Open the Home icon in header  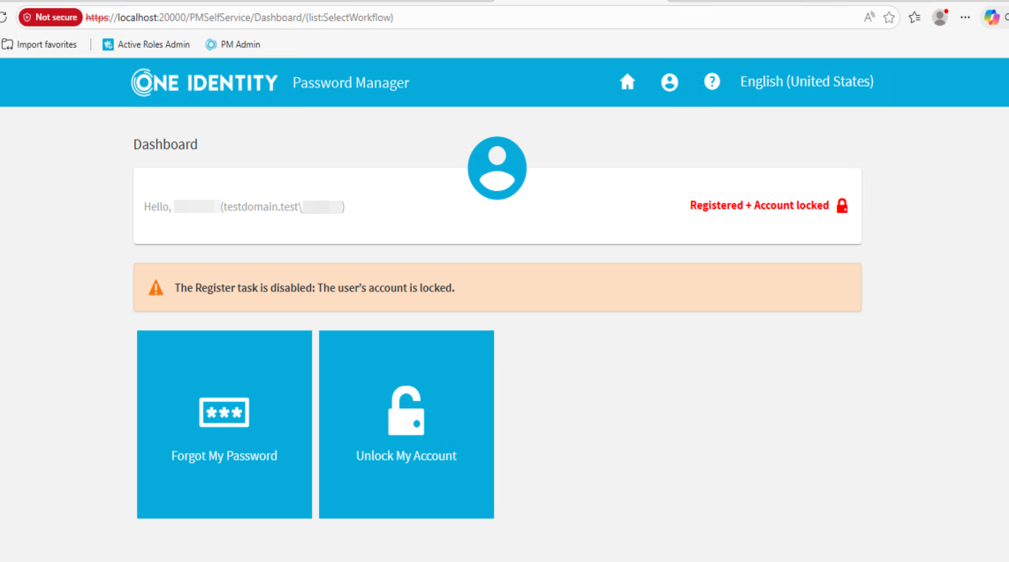click(x=627, y=82)
